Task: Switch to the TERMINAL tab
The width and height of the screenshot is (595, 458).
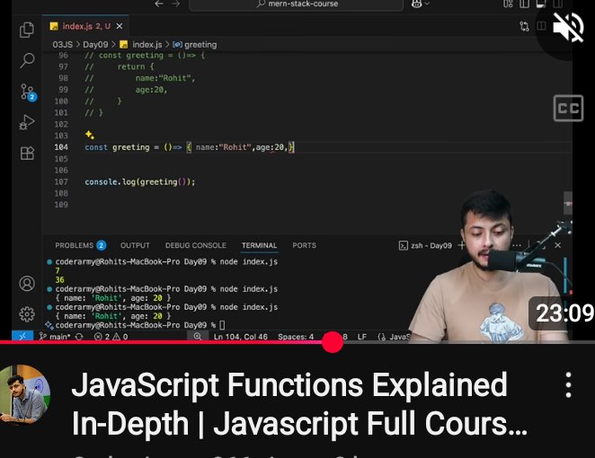Action: coord(260,245)
